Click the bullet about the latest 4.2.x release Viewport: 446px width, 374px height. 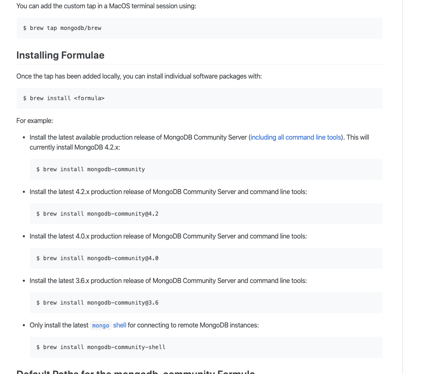click(168, 192)
